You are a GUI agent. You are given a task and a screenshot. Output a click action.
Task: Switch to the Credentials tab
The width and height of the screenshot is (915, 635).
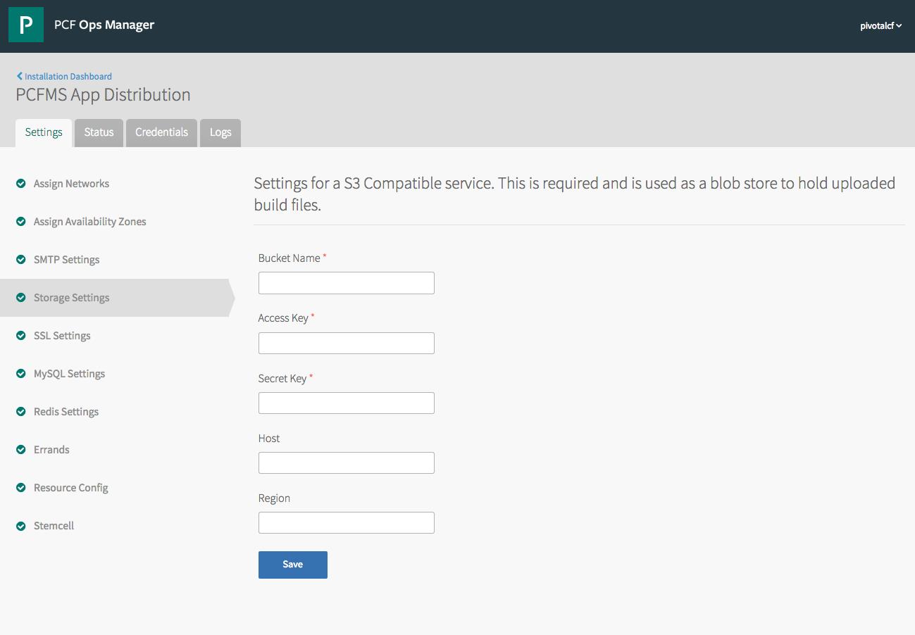161,132
